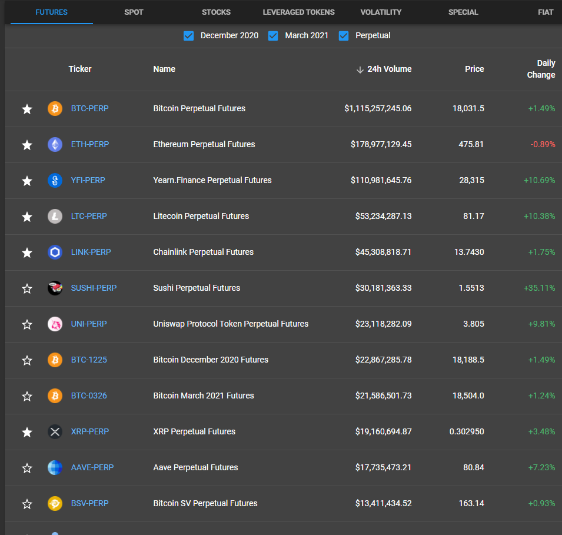The width and height of the screenshot is (562, 535).
Task: Switch to the STOCKS tab
Action: (x=216, y=12)
